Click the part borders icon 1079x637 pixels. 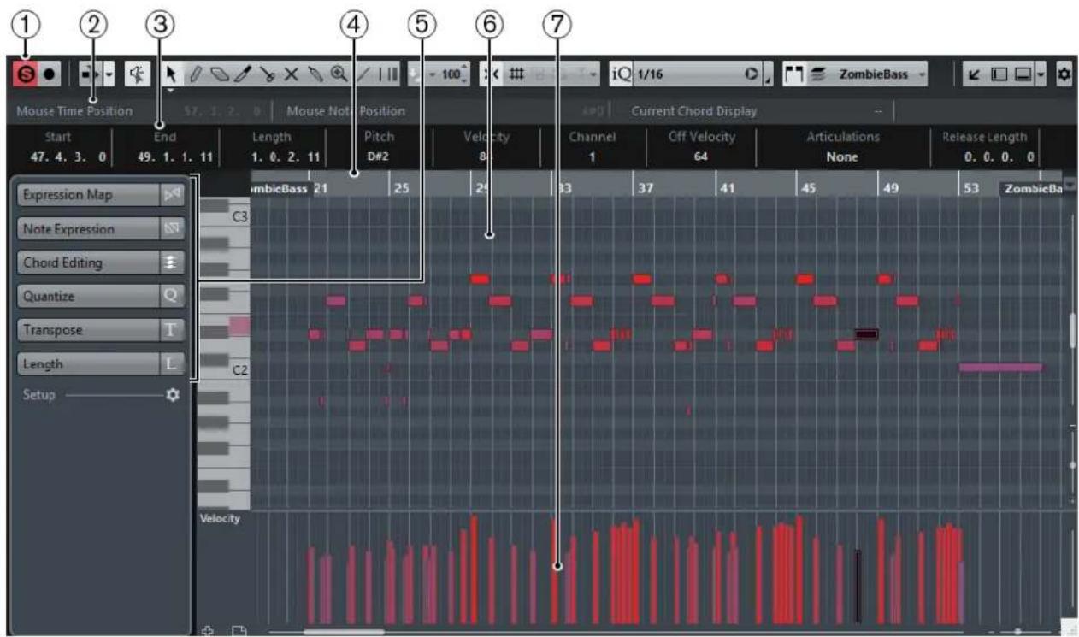[x=793, y=74]
